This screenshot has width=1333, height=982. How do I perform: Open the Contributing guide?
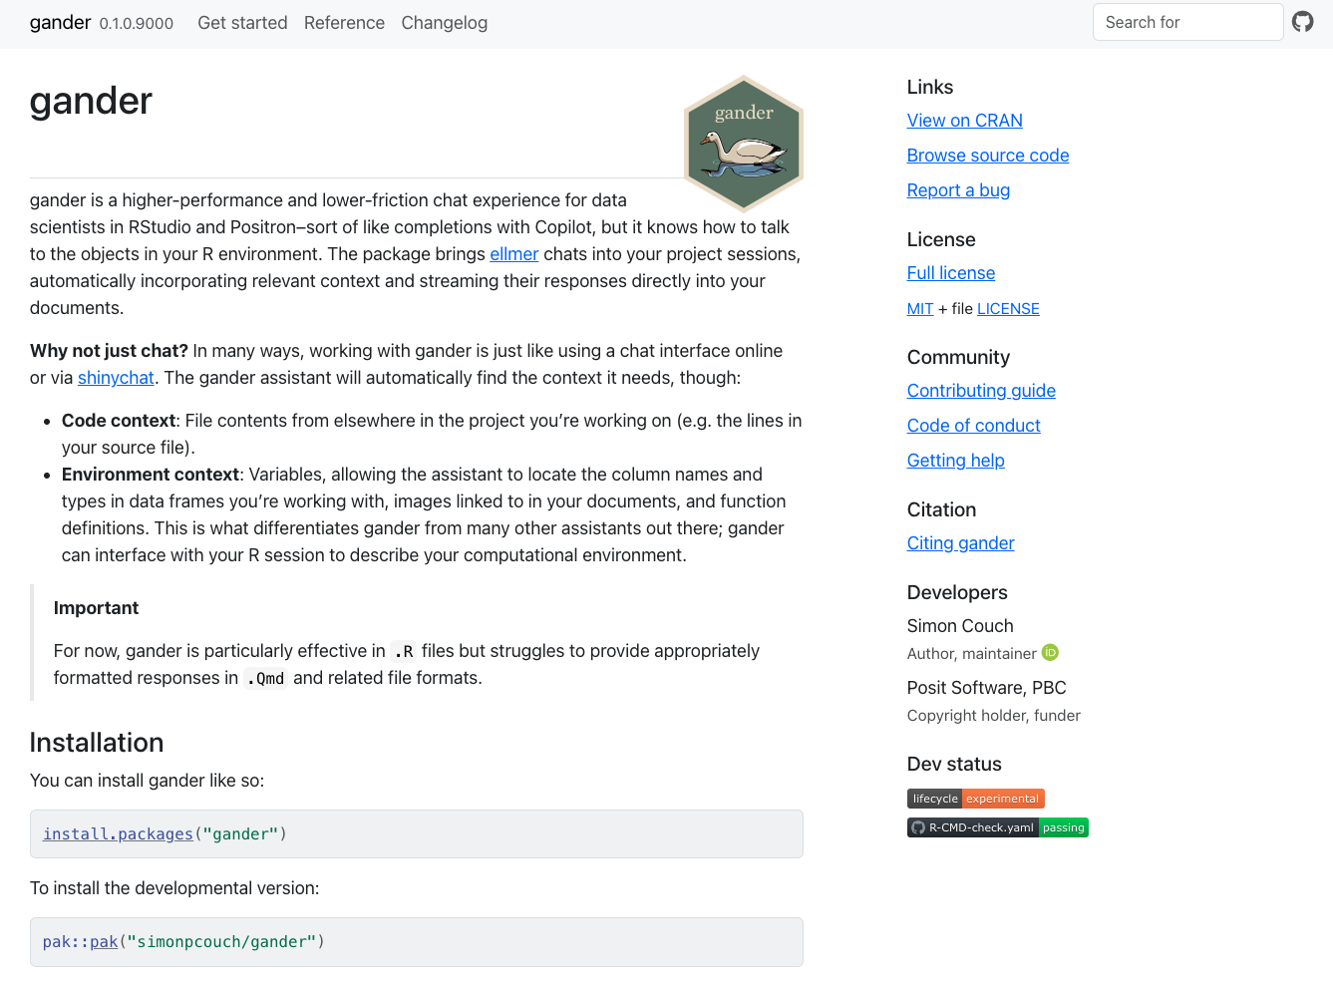pos(981,391)
